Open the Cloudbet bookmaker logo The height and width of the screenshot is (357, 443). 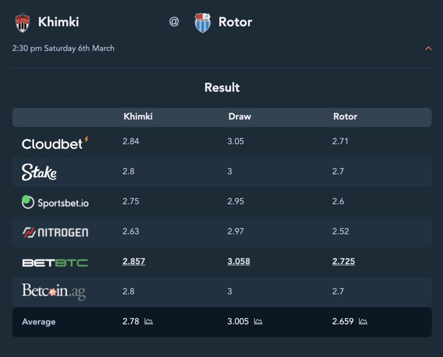pyautogui.click(x=55, y=143)
